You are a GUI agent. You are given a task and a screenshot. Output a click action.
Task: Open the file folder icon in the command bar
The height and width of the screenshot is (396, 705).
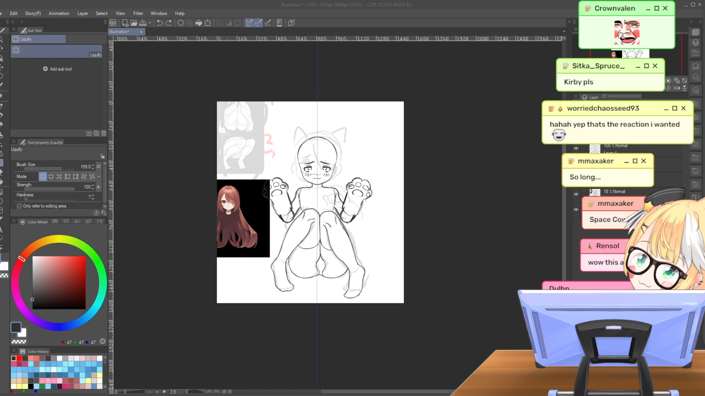tap(134, 23)
